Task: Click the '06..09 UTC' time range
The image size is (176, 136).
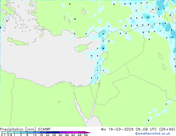Action: point(146,129)
